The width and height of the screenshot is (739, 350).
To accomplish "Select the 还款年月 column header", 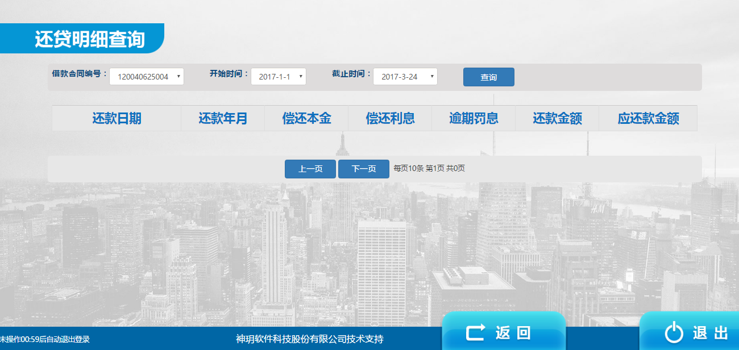I will 223,118.
